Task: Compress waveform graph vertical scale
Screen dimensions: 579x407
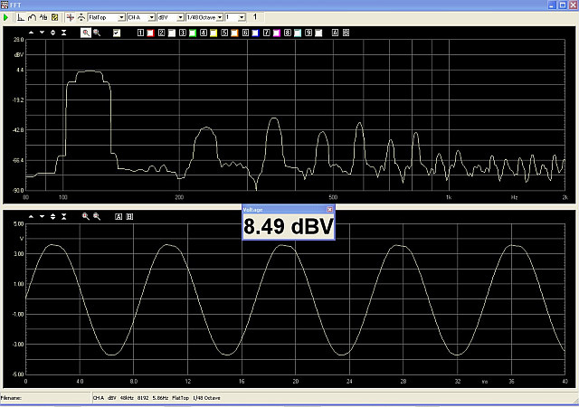Action: [x=64, y=216]
